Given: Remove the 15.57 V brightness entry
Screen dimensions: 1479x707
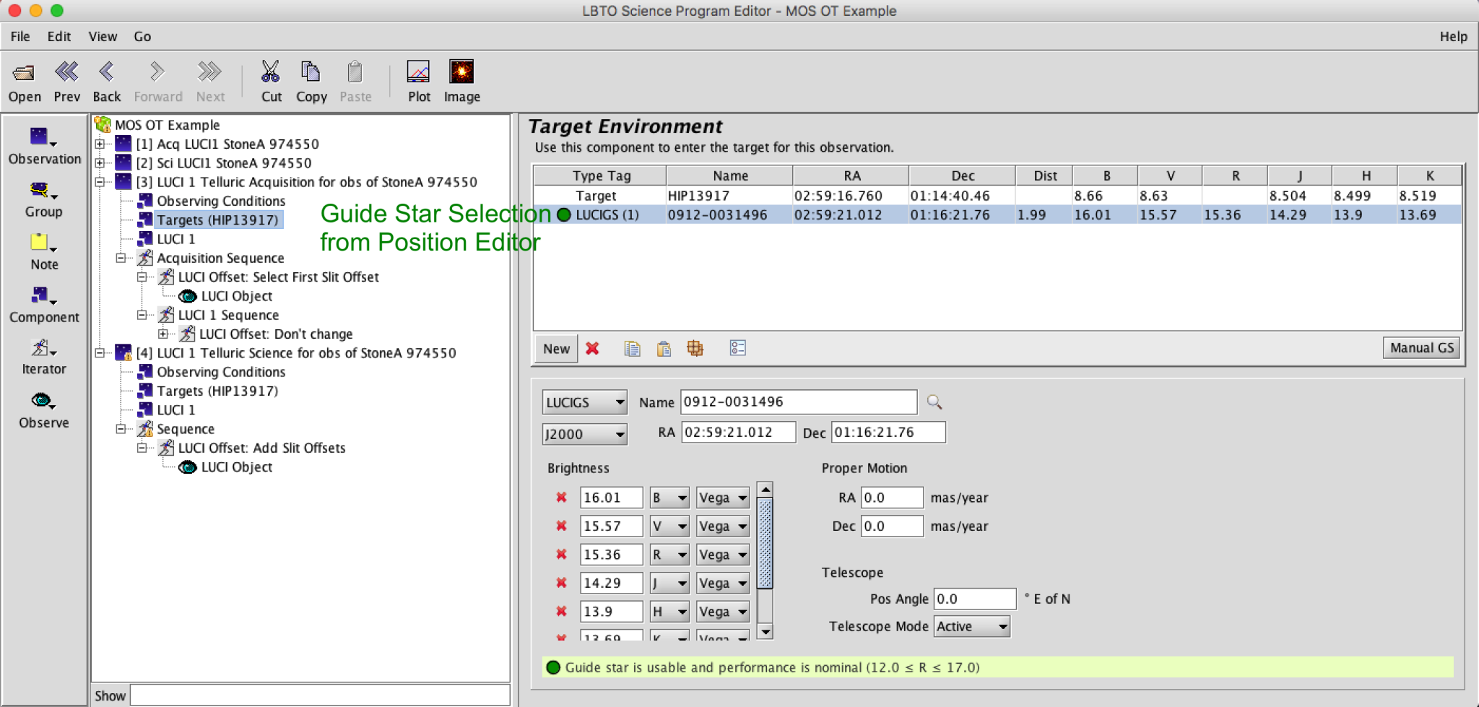Looking at the screenshot, I should point(561,526).
